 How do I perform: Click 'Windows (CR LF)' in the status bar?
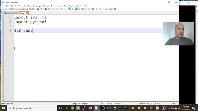click(x=146, y=104)
